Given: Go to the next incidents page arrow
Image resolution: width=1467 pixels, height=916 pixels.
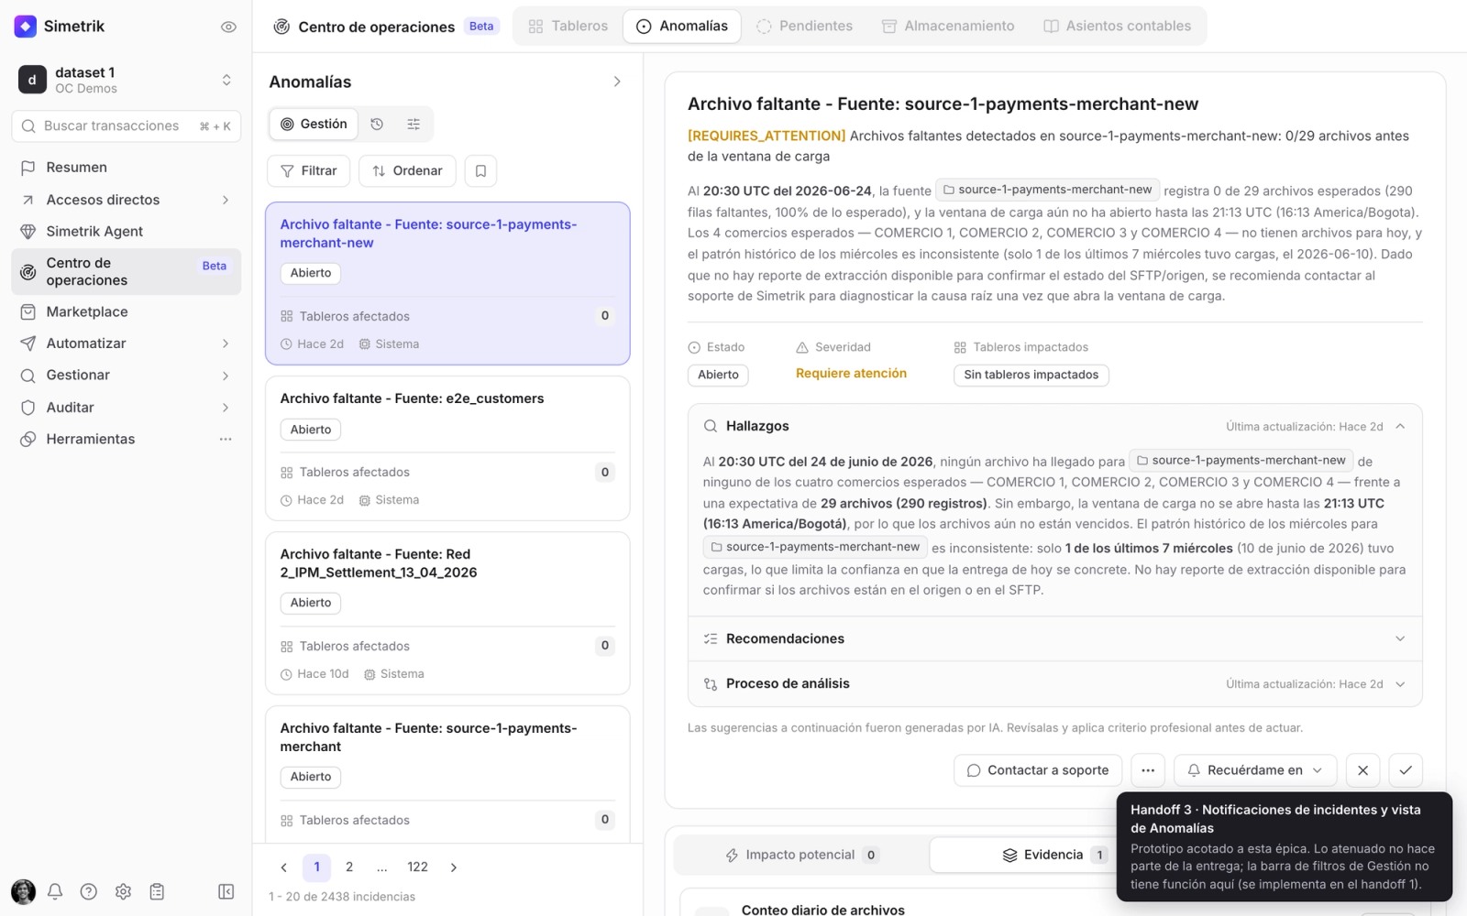Looking at the screenshot, I should click(454, 867).
